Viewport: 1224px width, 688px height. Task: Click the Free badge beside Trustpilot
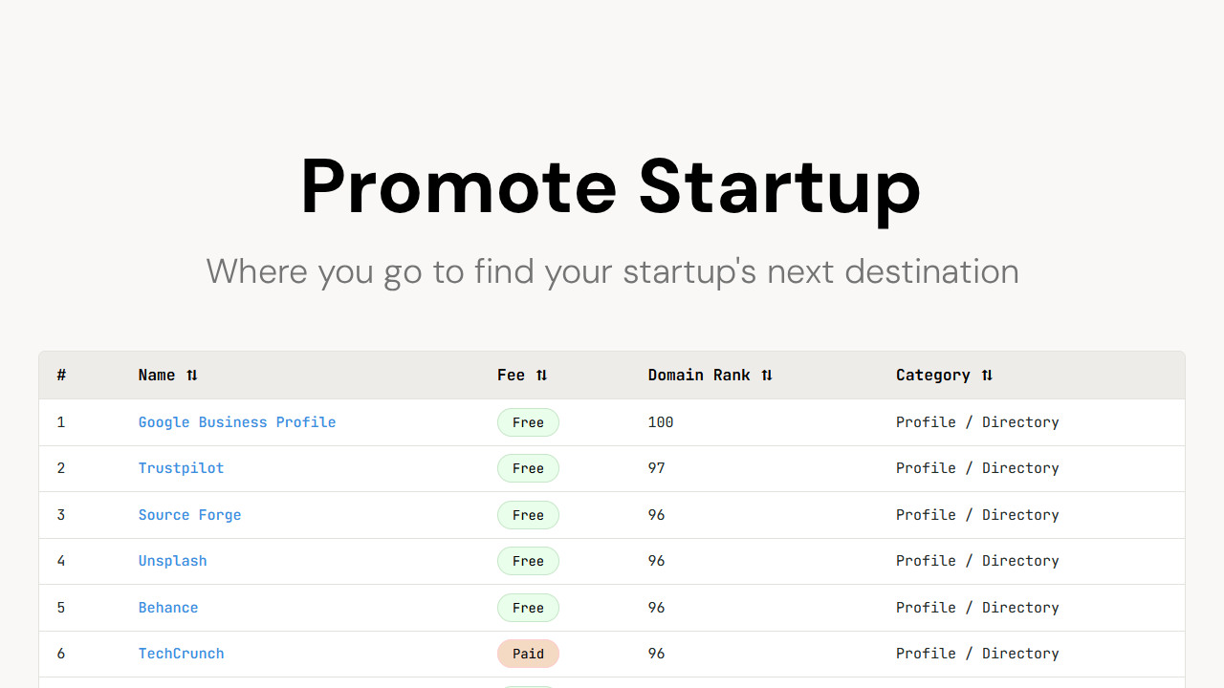(528, 468)
